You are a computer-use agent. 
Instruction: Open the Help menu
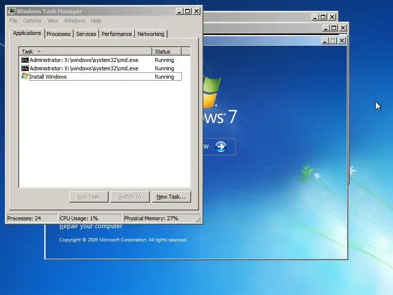coord(96,21)
